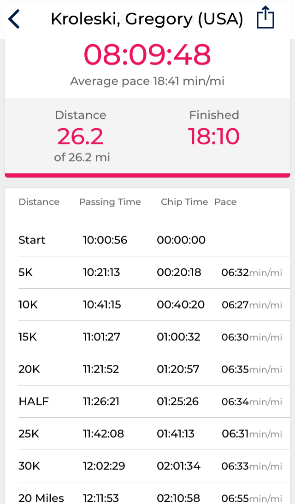Image resolution: width=295 pixels, height=504 pixels.
Task: Tap the back arrow icon
Action: [x=14, y=19]
